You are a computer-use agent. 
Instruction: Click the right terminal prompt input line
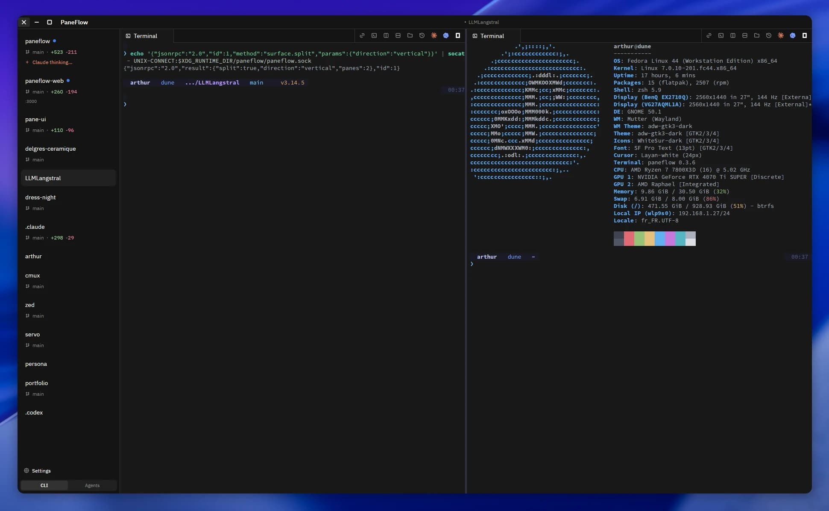coord(639,264)
